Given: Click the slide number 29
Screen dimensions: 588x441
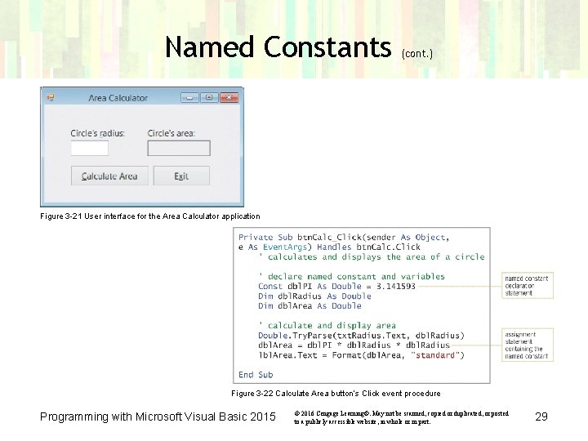Looking at the screenshot, I should coord(541,416).
